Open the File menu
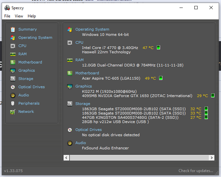 tap(7, 16)
